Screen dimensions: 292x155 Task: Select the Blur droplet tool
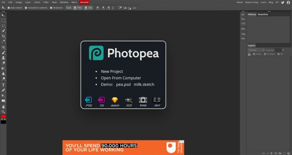click(3, 74)
